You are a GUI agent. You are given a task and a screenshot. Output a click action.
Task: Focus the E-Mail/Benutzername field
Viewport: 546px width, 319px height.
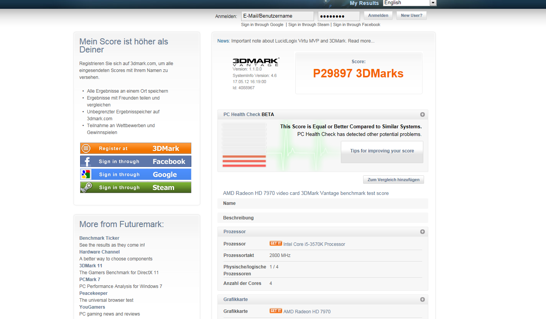[x=278, y=16]
